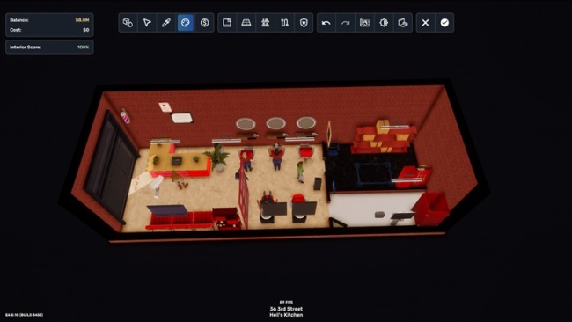Click the path routing arrows icon

coord(284,23)
